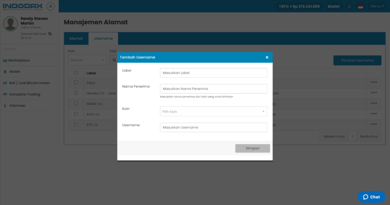Screen dimensions: 390x205
Task: Click the user profile avatar
Action: pyautogui.click(x=10, y=24)
